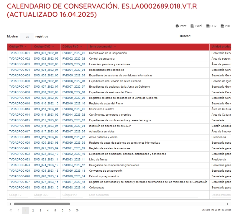Jump to the last page arrow
Screen dimensions: 238x215
click(77, 210)
